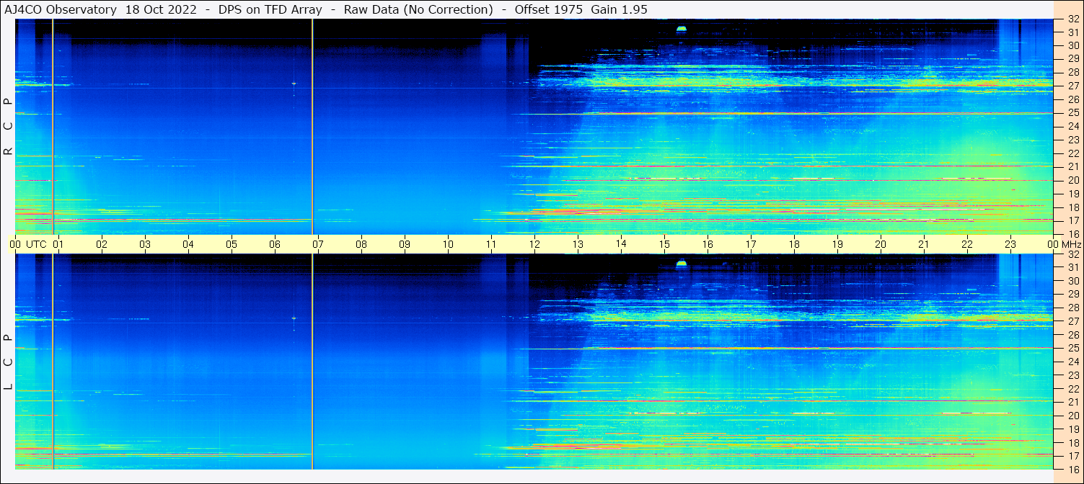Click the "16" hour label on time axis
Image resolution: width=1084 pixels, height=484 pixels.
[x=708, y=244]
